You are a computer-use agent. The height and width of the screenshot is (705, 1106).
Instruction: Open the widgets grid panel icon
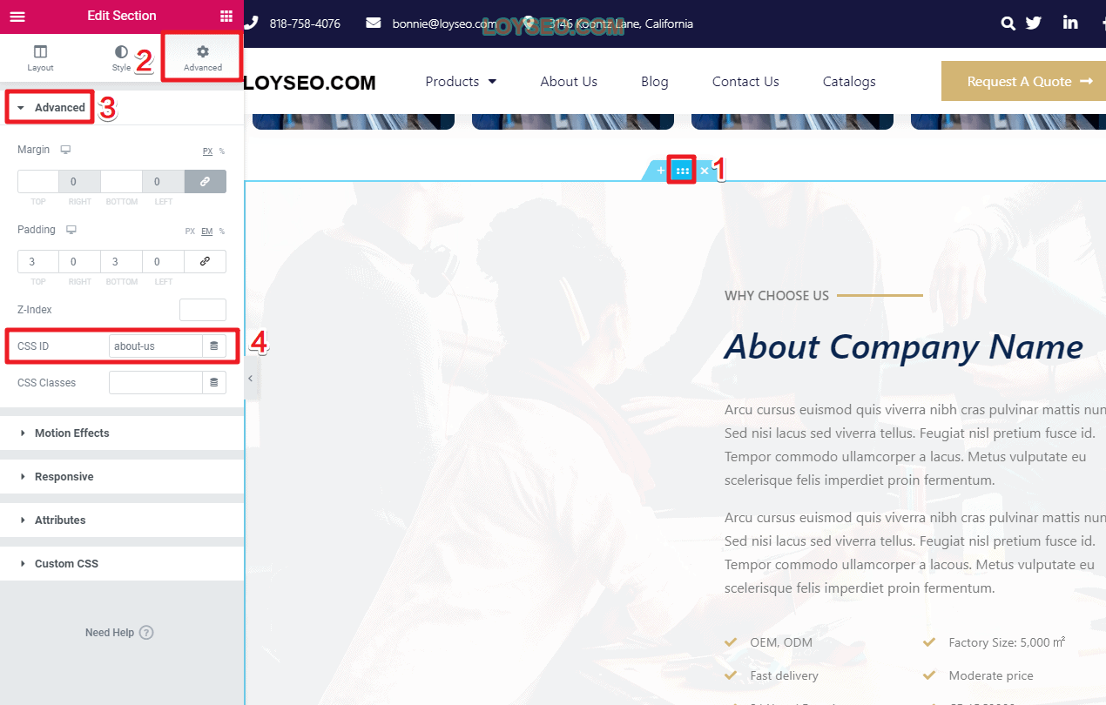226,16
